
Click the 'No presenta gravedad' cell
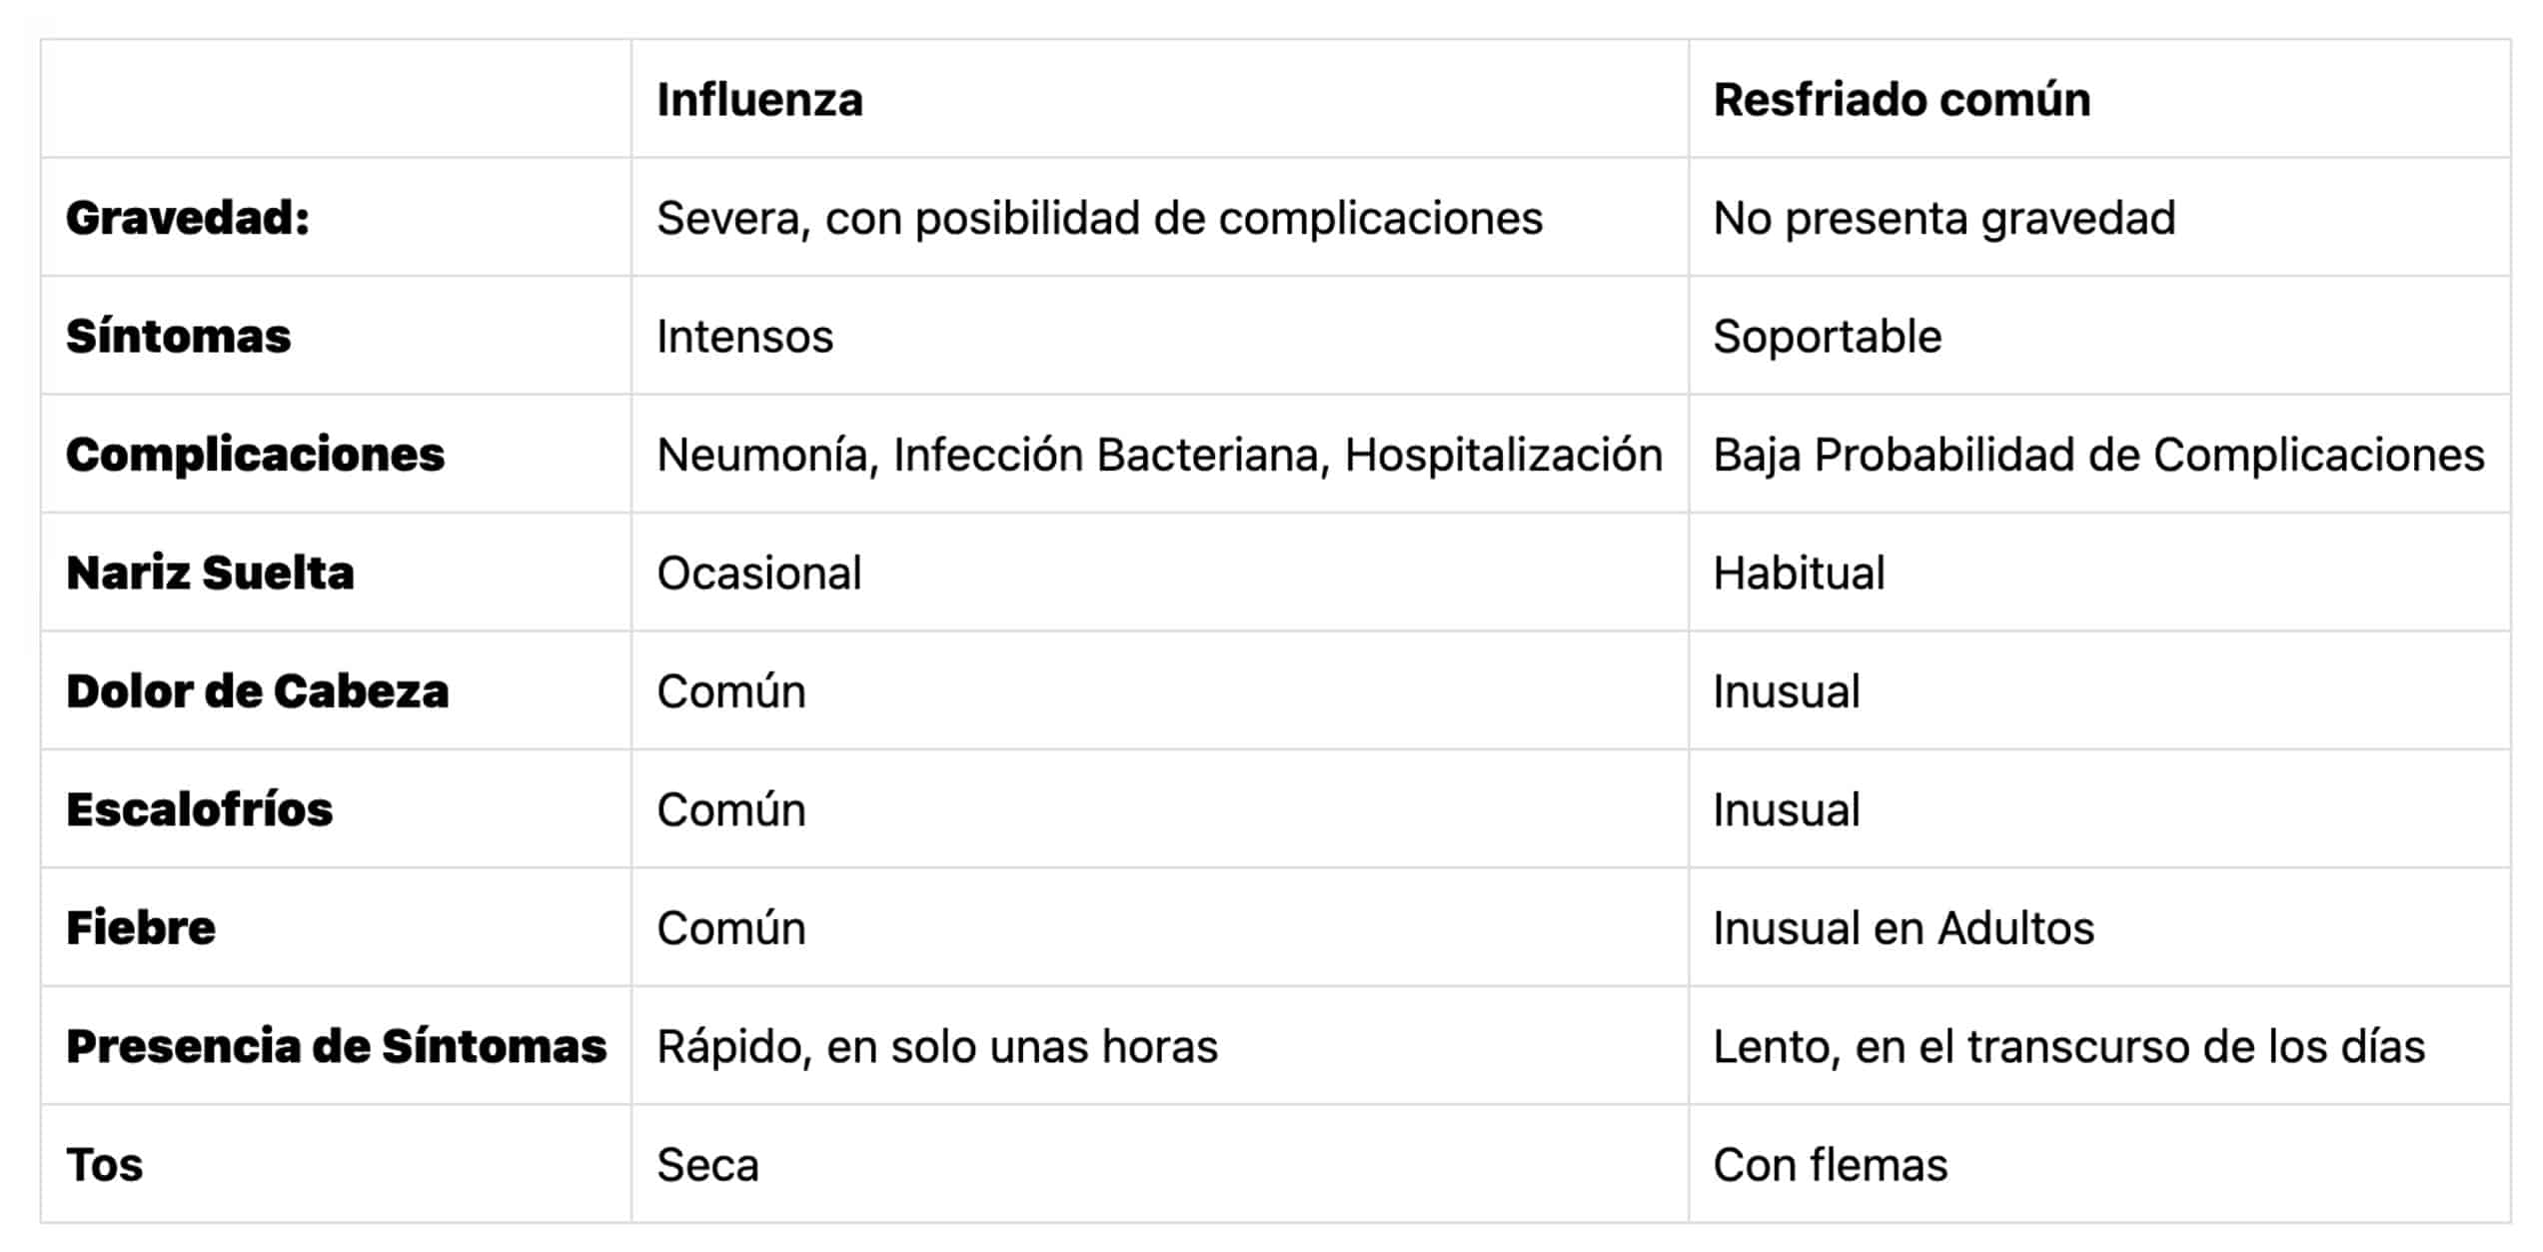click(x=1943, y=218)
